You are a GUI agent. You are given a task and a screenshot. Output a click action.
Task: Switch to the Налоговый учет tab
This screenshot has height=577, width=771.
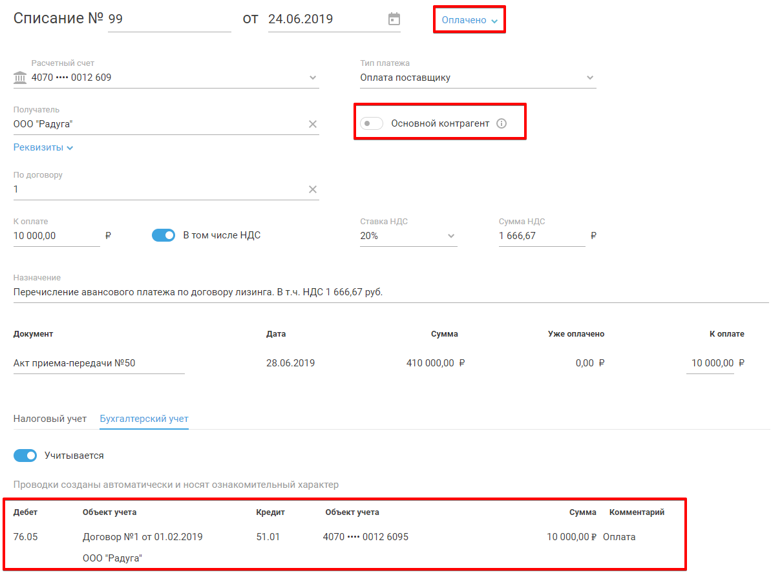(x=50, y=419)
